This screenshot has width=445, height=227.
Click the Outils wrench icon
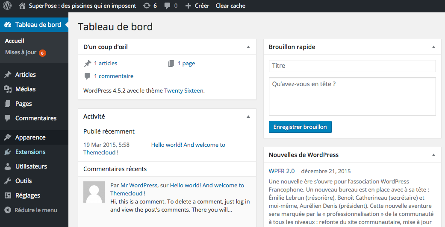8,181
